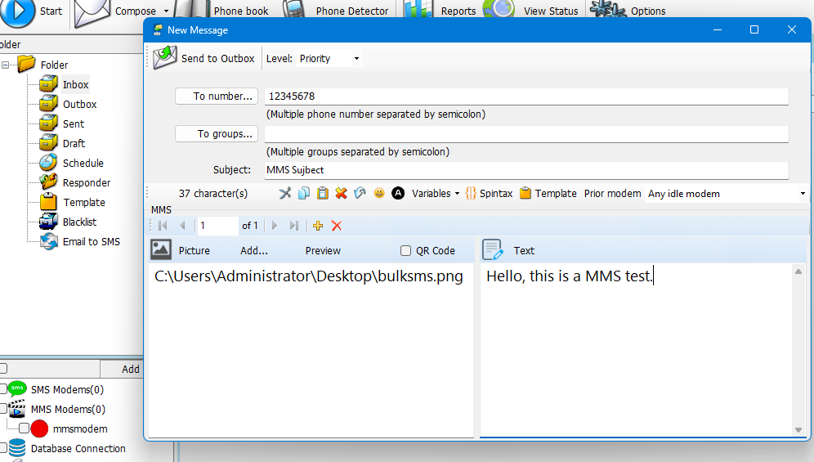This screenshot has width=814, height=462.
Task: Click the paste clipboard icon
Action: tap(322, 194)
